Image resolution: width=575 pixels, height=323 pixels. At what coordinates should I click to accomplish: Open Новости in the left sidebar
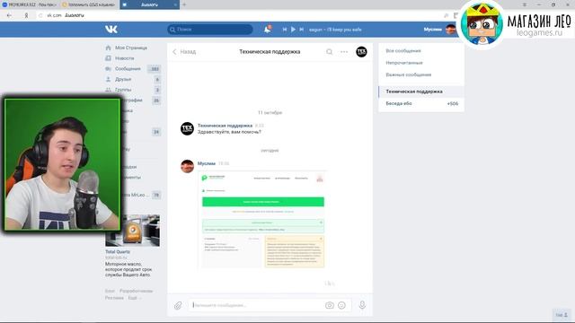pyautogui.click(x=124, y=58)
